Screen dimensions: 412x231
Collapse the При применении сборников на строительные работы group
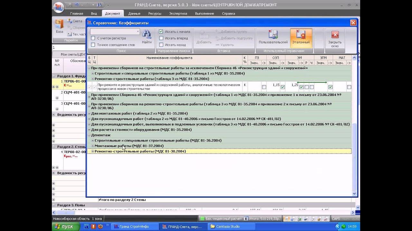point(89,68)
